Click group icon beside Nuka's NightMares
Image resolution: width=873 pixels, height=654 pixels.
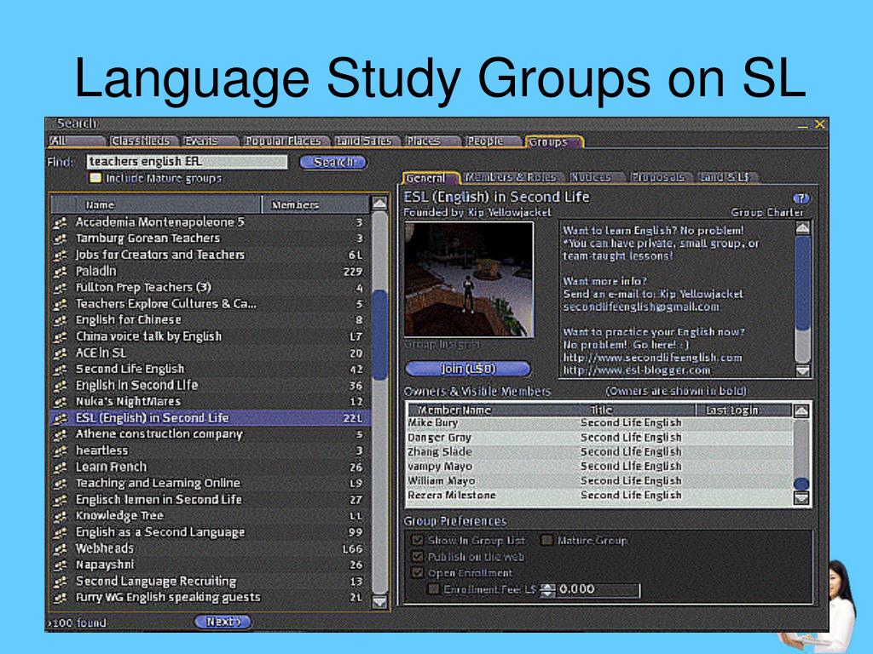(61, 402)
